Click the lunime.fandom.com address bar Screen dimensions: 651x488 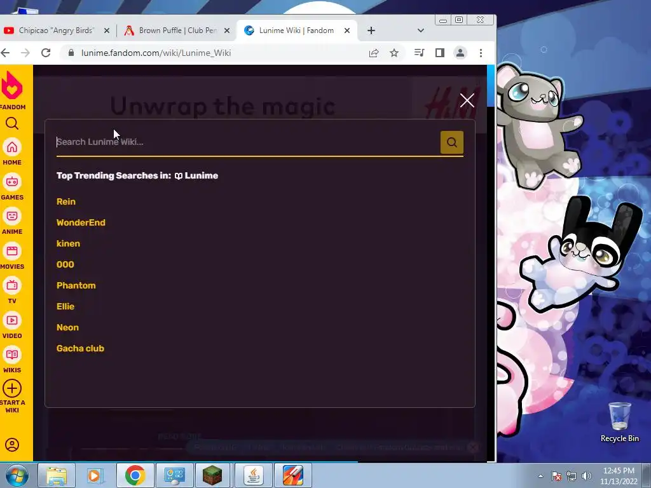point(216,53)
